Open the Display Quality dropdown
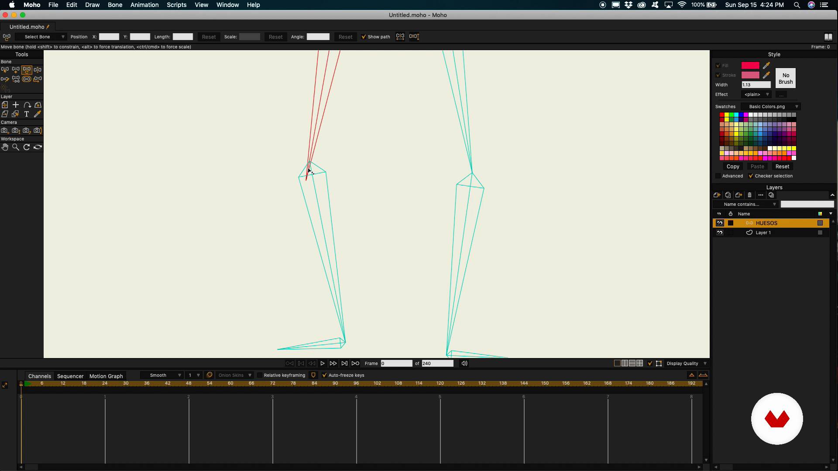The width and height of the screenshot is (838, 471). point(686,364)
